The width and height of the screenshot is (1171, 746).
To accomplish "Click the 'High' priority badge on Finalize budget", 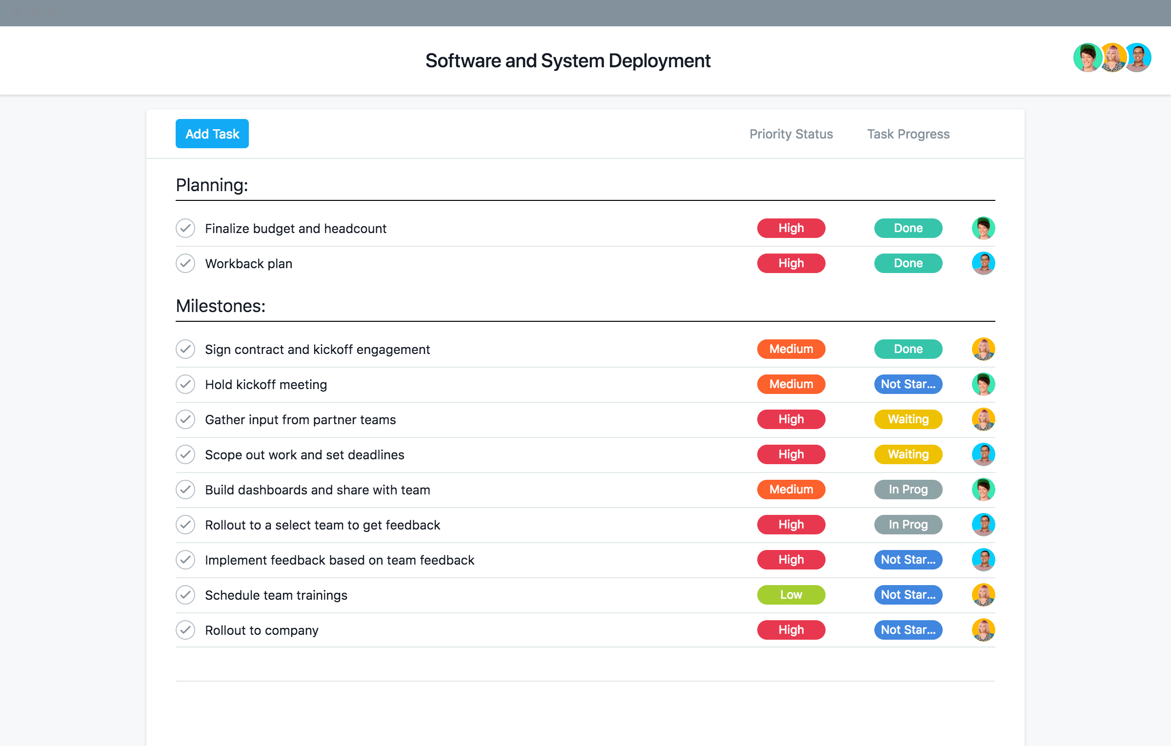I will [x=789, y=228].
